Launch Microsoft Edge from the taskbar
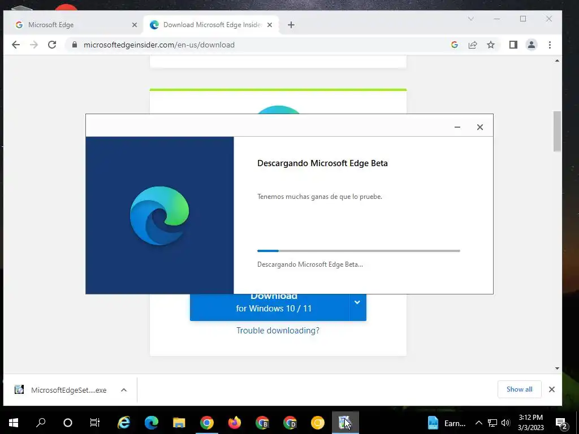This screenshot has width=579, height=434. coord(152,423)
